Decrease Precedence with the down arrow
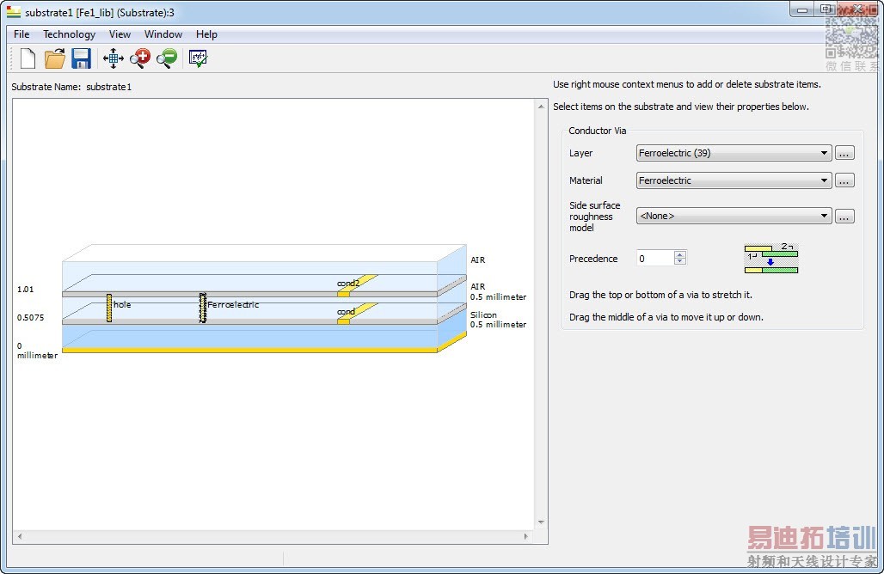This screenshot has height=574, width=884. [x=680, y=261]
